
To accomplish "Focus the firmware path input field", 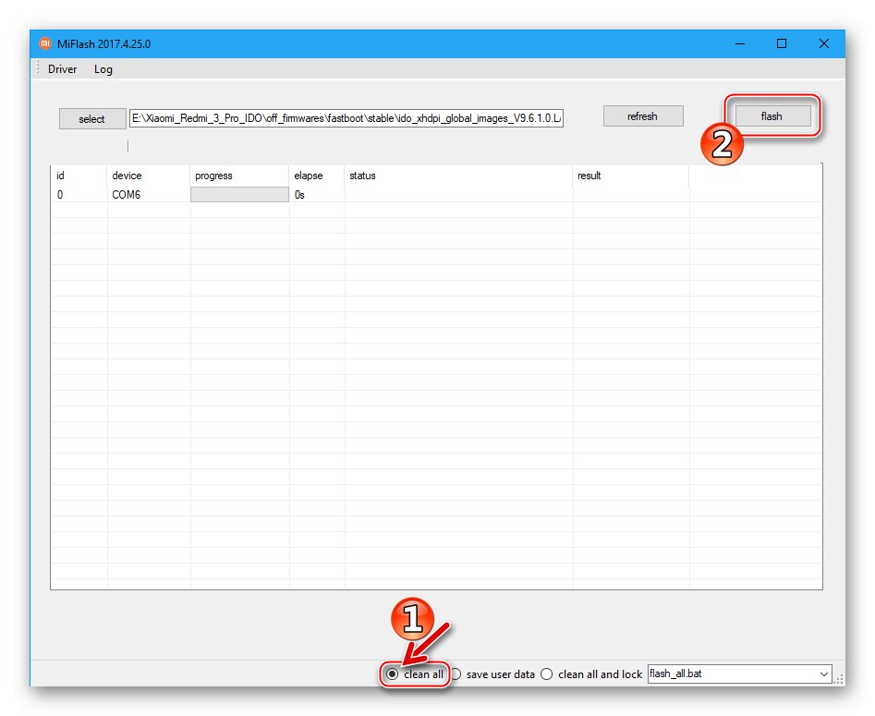I will pyautogui.click(x=346, y=118).
